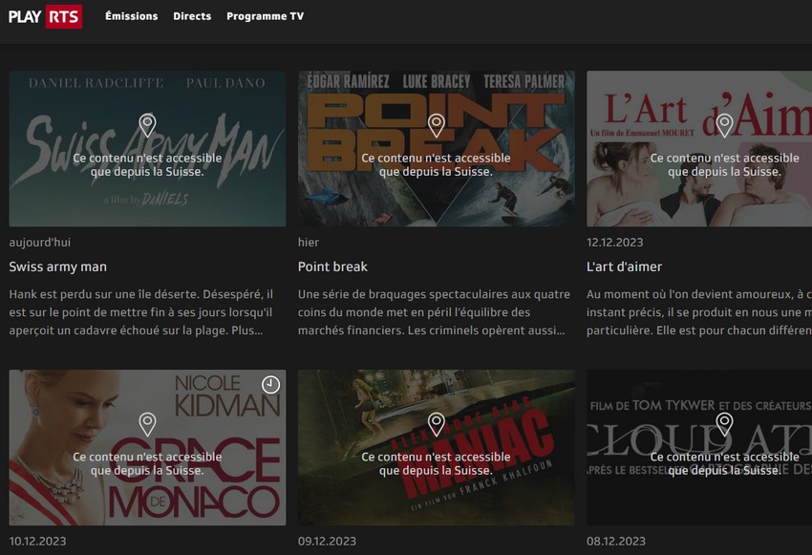Open the L'art d'aimer title link
812x555 pixels.
[624, 267]
